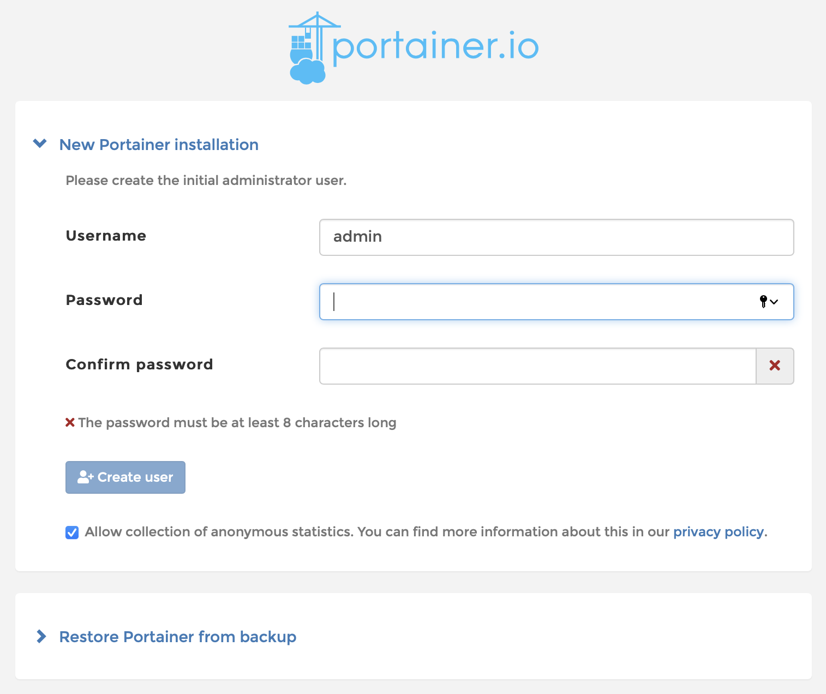Viewport: 826px width, 694px height.
Task: Select the admin text in the Username field
Action: click(357, 237)
